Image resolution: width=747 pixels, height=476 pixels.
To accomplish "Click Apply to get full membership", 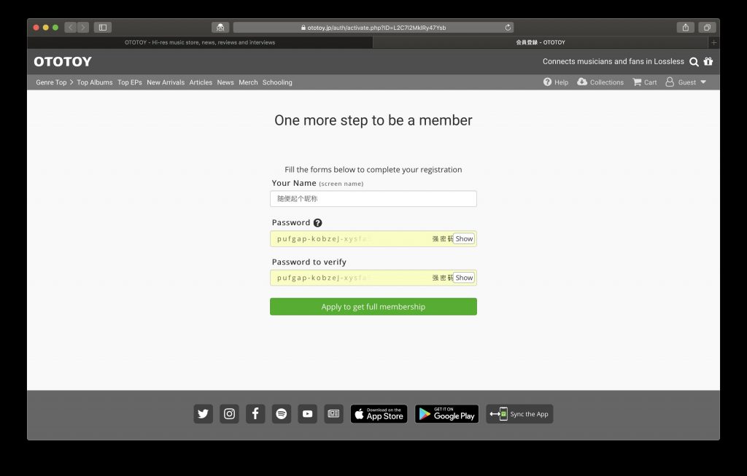I will tap(373, 307).
